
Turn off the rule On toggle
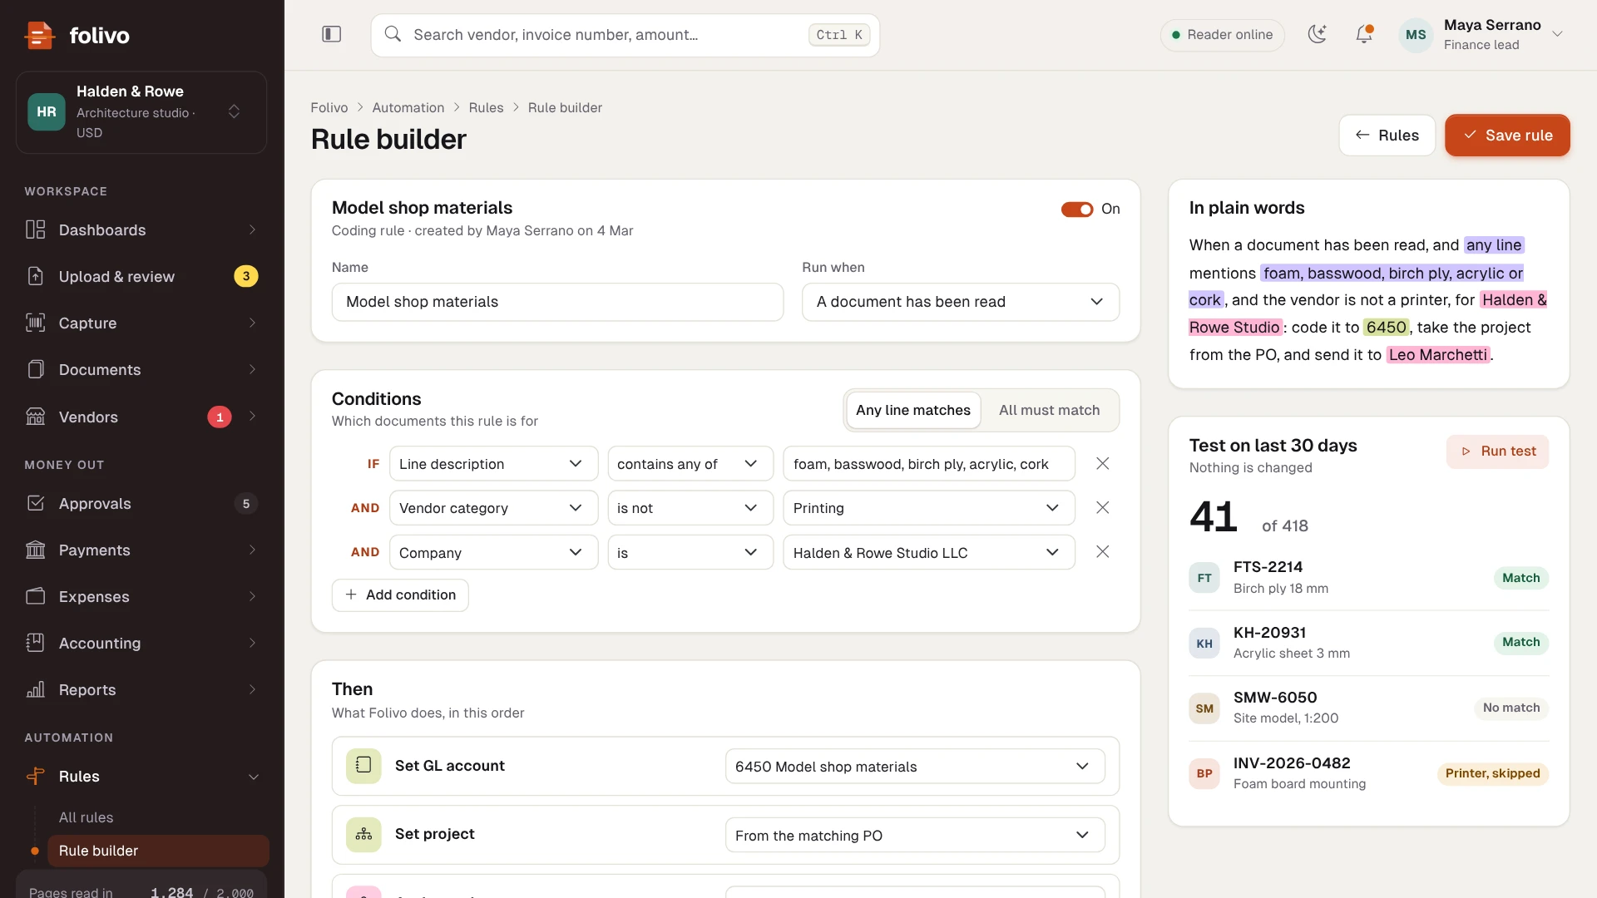coord(1076,209)
